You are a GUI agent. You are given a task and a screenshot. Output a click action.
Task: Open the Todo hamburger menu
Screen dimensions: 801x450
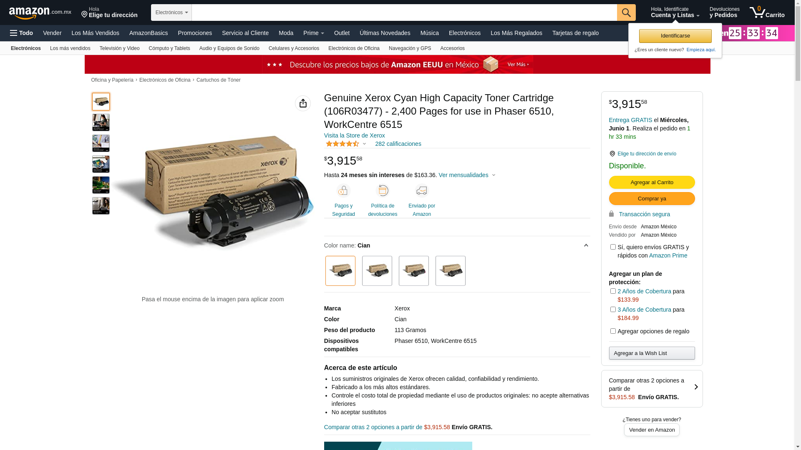point(22,33)
